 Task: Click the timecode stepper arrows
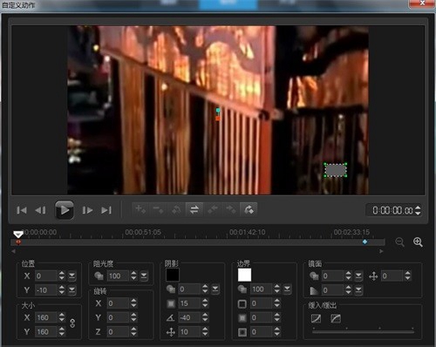pos(418,210)
